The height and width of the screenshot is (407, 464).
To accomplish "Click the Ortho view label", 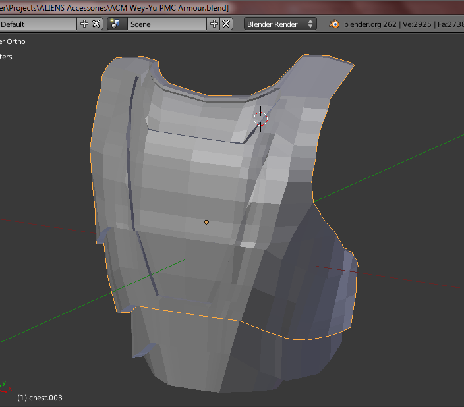I will pos(16,41).
